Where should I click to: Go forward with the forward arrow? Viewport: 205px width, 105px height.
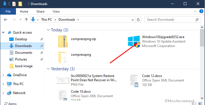point(14,20)
